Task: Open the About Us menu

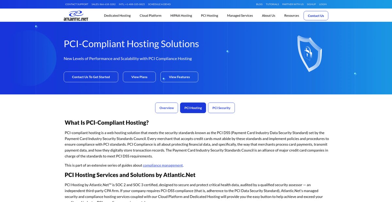Action: coord(269,15)
